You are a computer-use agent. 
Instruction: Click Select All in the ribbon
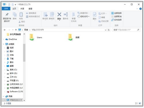[116, 13]
